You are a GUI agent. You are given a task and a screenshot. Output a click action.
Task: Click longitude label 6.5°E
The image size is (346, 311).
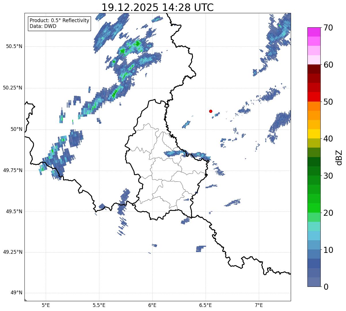pos(206,305)
